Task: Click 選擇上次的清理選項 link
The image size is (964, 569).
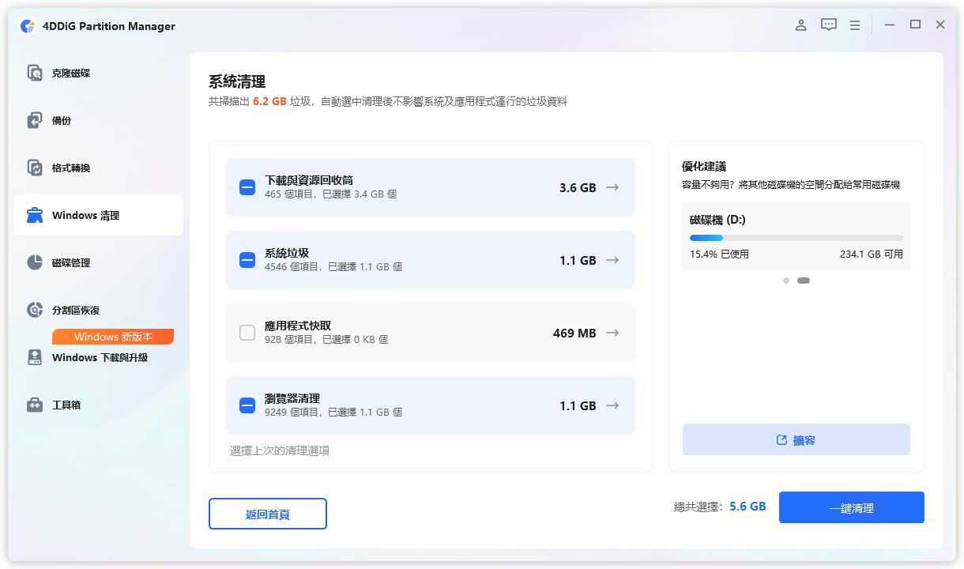Action: click(x=280, y=450)
